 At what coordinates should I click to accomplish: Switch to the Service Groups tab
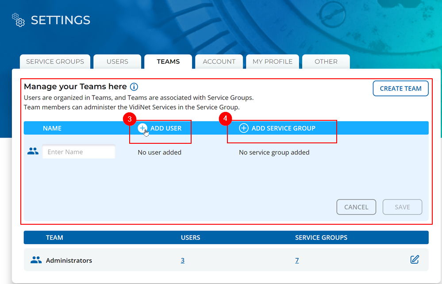pos(55,62)
